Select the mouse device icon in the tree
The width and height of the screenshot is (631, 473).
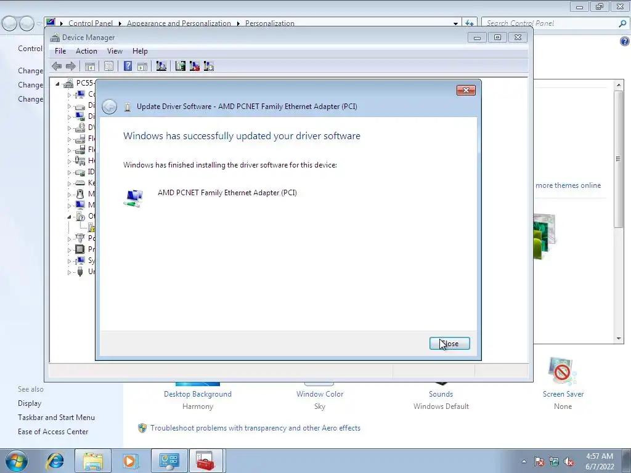point(79,194)
